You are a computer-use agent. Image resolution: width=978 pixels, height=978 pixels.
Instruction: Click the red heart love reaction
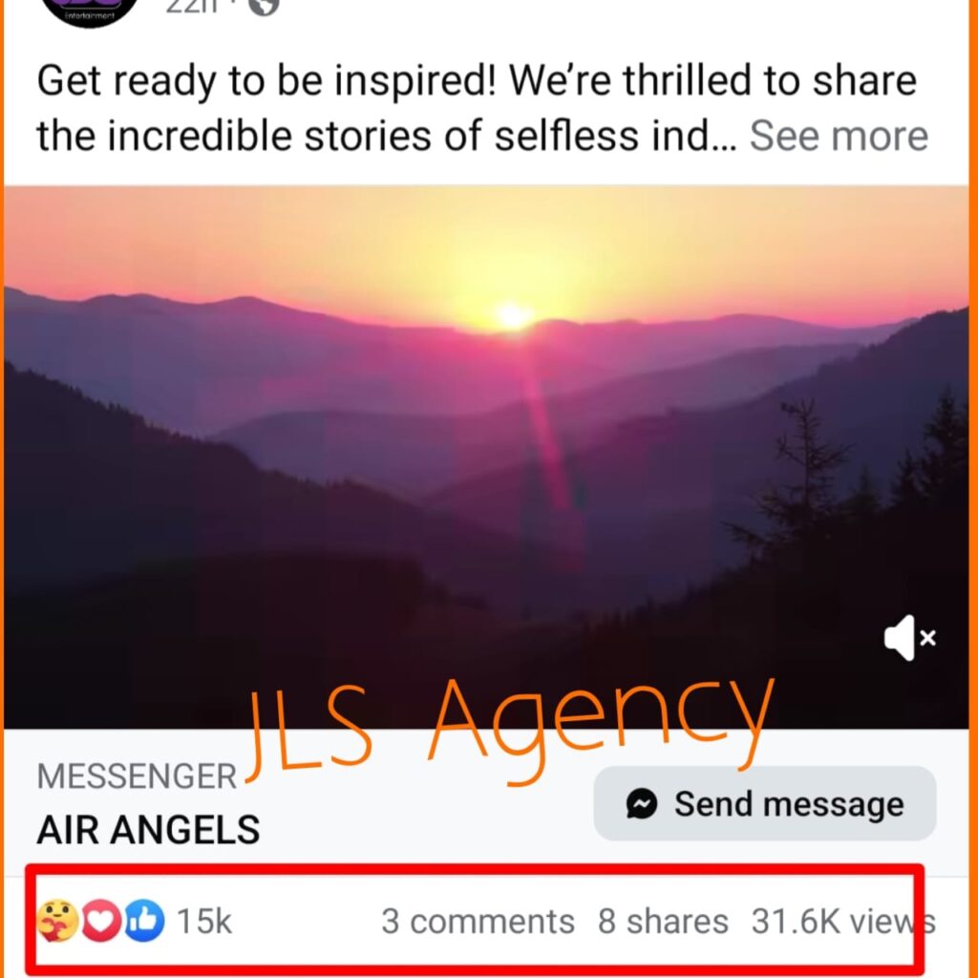101,921
